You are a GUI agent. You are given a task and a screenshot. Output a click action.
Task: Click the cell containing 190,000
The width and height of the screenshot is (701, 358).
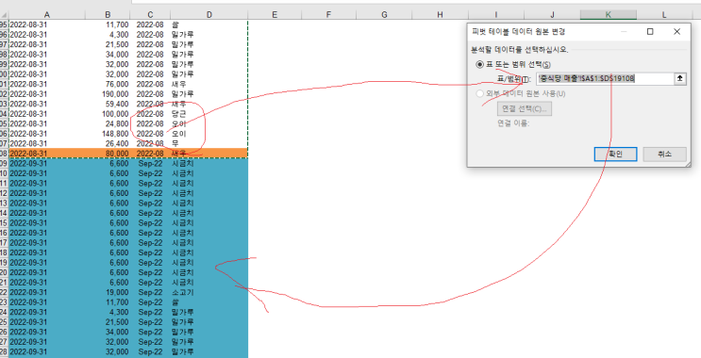[108, 94]
